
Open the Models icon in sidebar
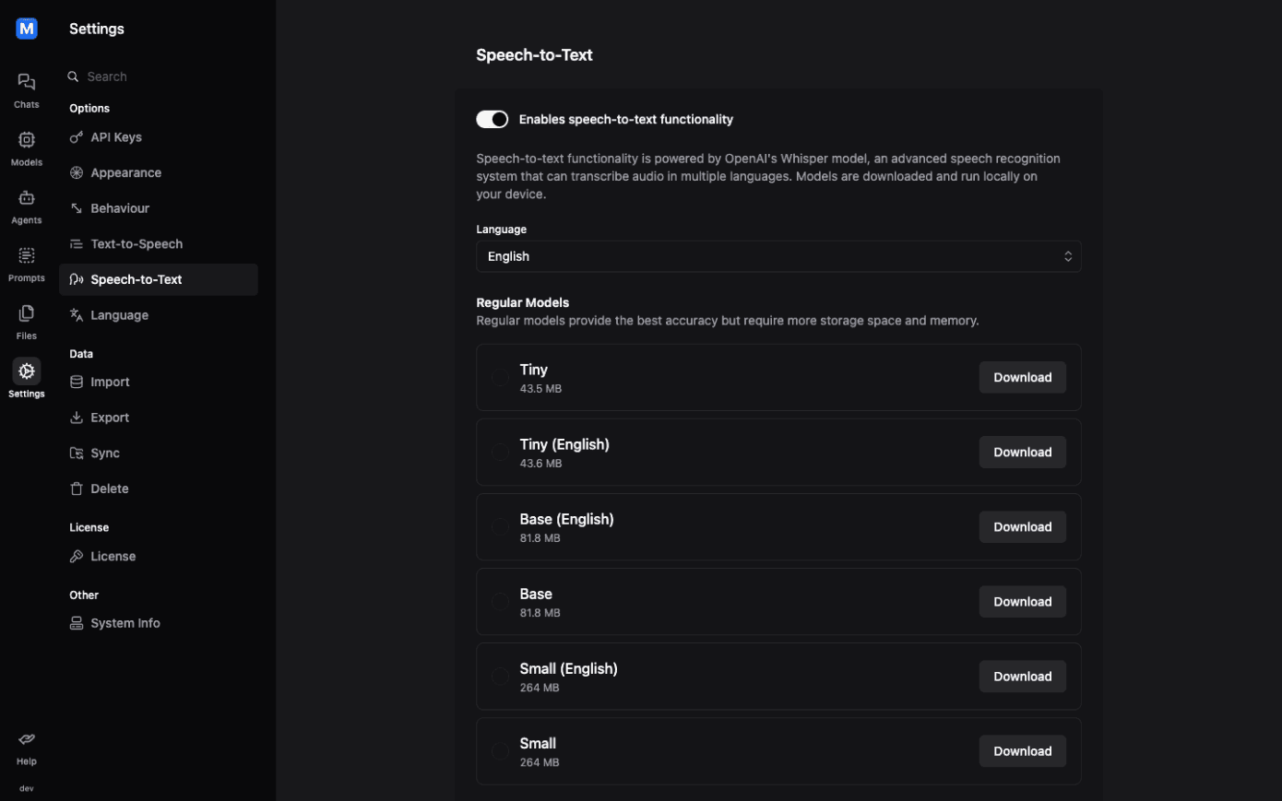pyautogui.click(x=27, y=141)
